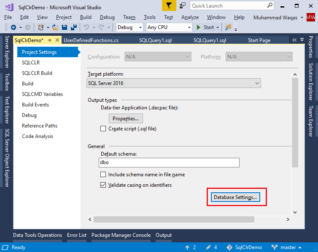The width and height of the screenshot is (318, 252).
Task: Click the horizontal scrollbar thumb
Action: click(174, 219)
